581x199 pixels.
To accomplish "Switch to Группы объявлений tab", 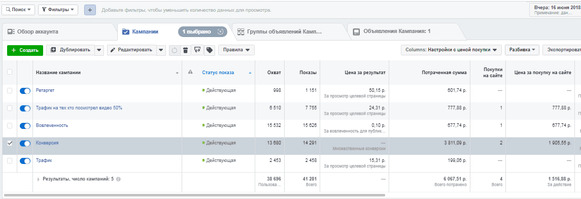I will tap(284, 32).
